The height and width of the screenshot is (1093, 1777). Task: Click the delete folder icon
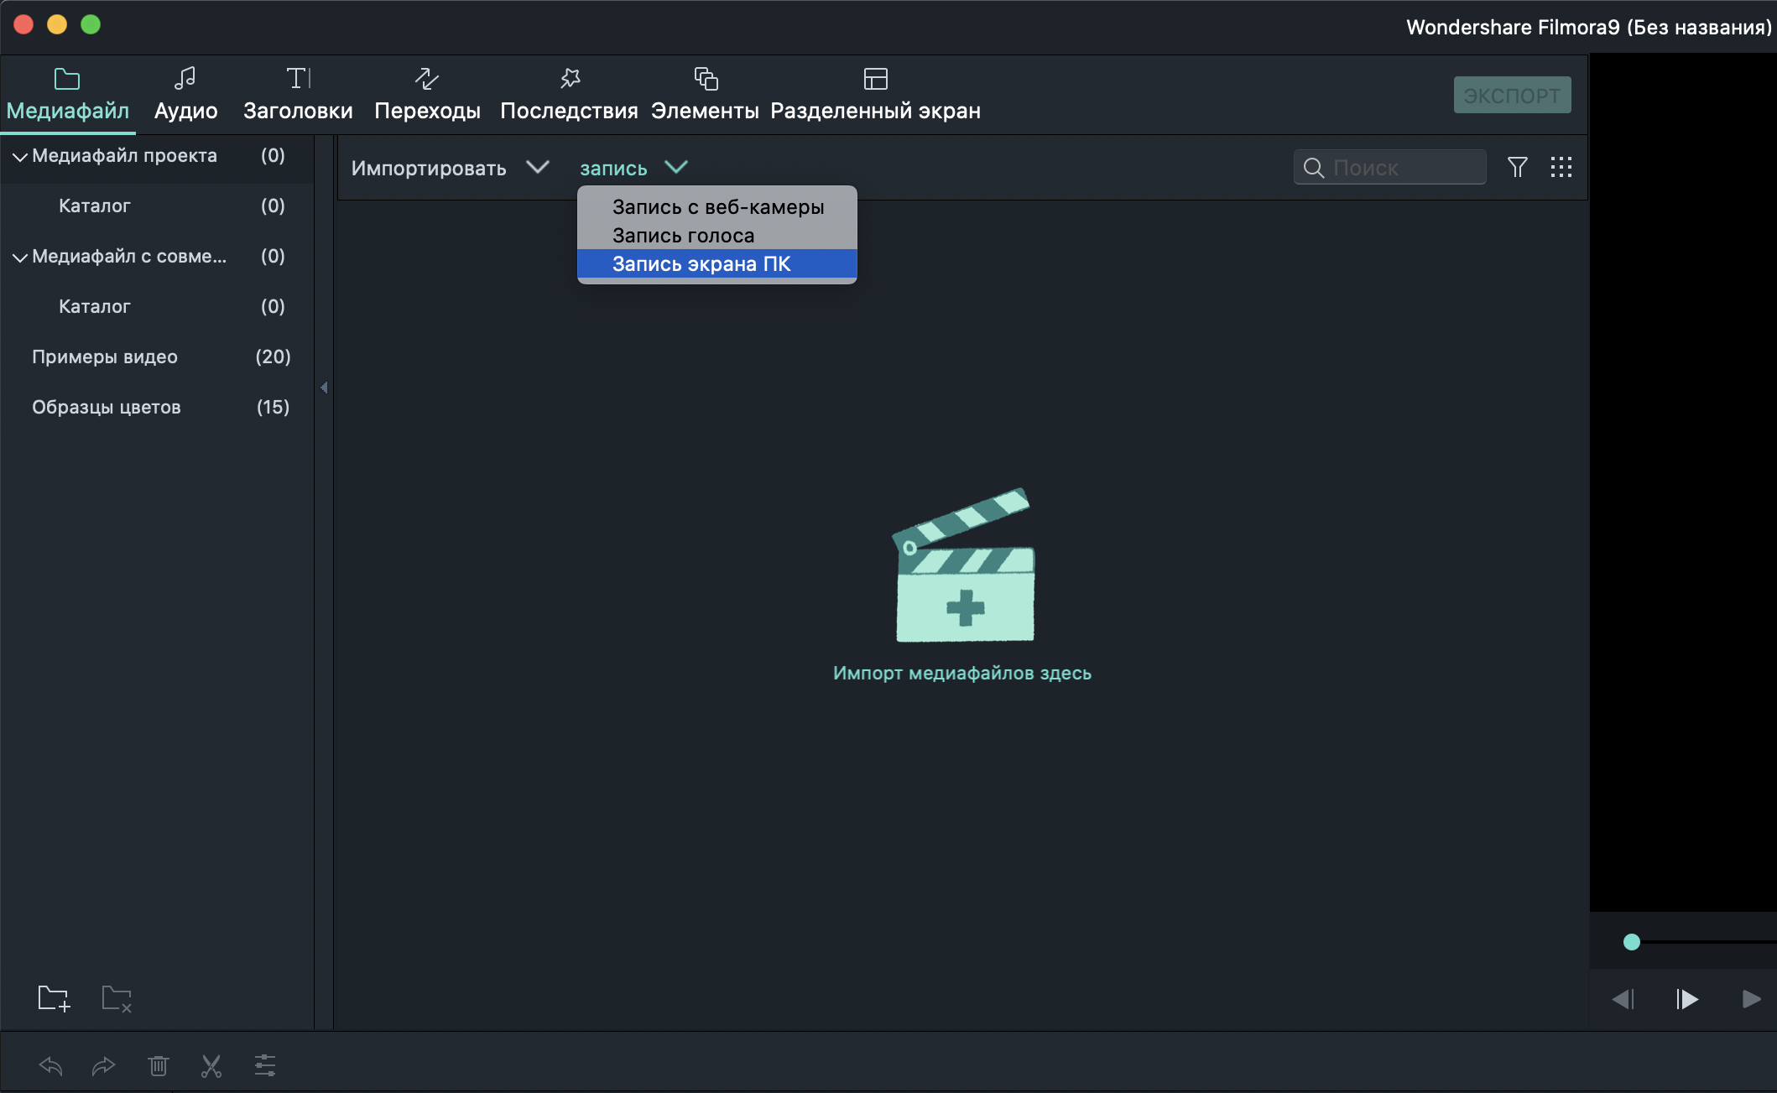[x=117, y=998]
